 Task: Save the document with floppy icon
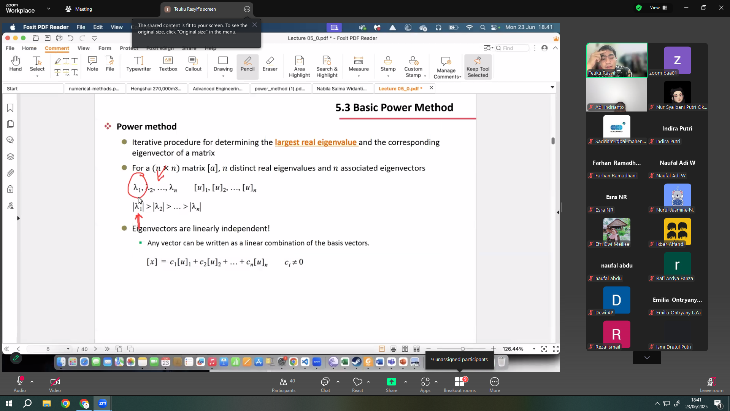(48, 38)
